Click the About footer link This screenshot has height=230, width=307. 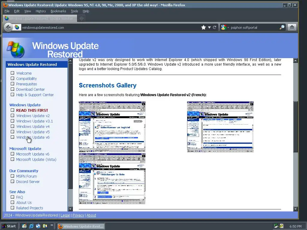click(91, 215)
